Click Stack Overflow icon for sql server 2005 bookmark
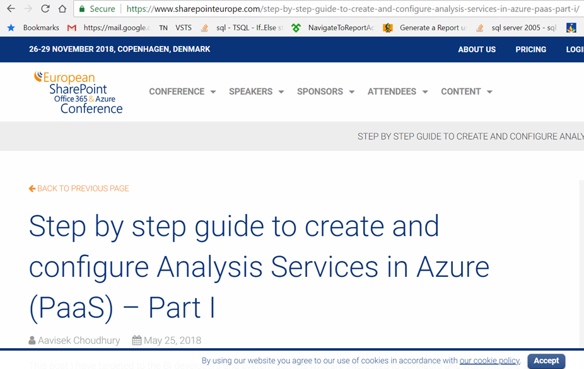Image resolution: width=584 pixels, height=369 pixels. [x=480, y=28]
